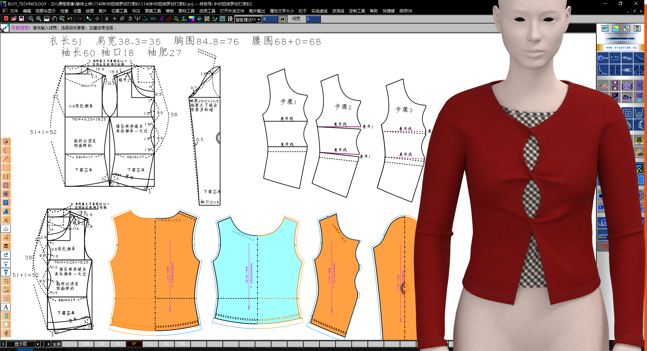This screenshot has height=351, width=647.
Task: Activate the hand pan tool
Action: tap(54, 19)
